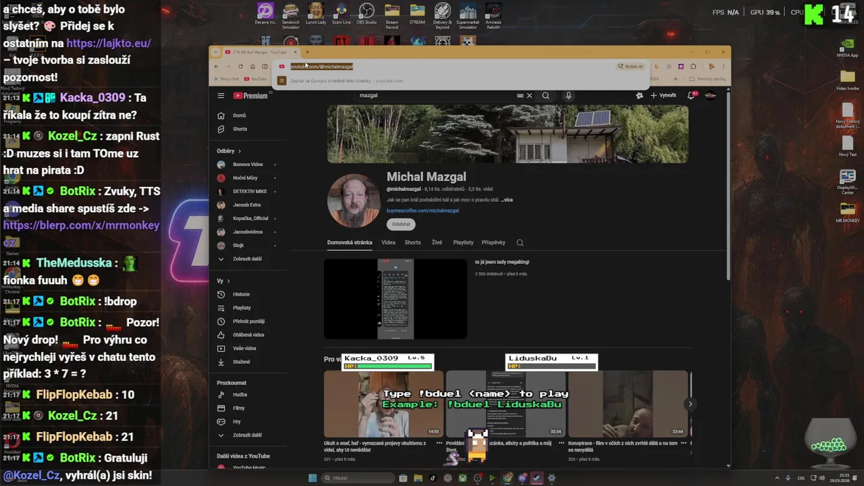Open Michal Mazgal profile picture
Viewport: 864px width, 486px height.
pyautogui.click(x=354, y=201)
